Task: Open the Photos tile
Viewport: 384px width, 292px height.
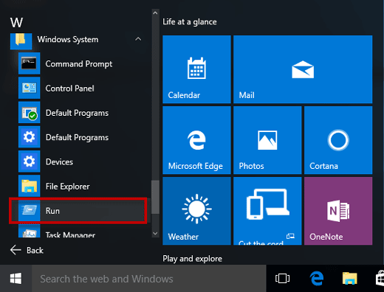Action: [x=267, y=140]
